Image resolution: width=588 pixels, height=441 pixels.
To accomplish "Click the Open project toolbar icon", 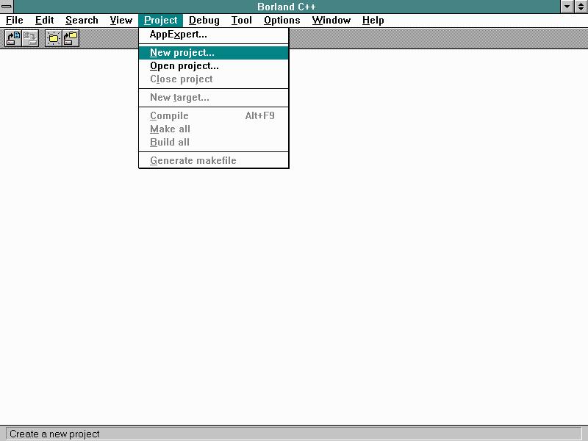I will [71, 38].
